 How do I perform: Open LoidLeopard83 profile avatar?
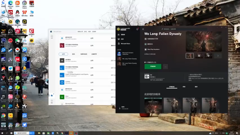118,29
